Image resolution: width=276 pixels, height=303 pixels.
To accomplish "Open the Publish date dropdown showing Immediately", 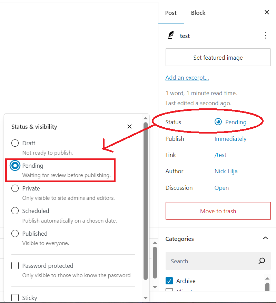I will click(x=230, y=139).
